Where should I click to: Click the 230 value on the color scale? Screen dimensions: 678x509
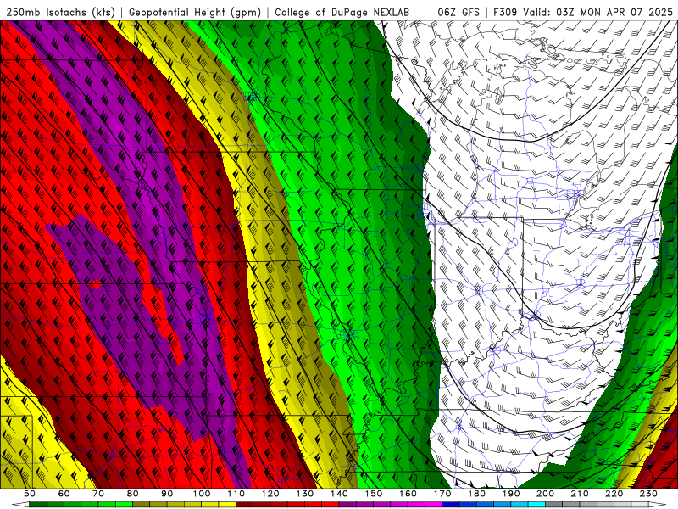[x=648, y=494]
